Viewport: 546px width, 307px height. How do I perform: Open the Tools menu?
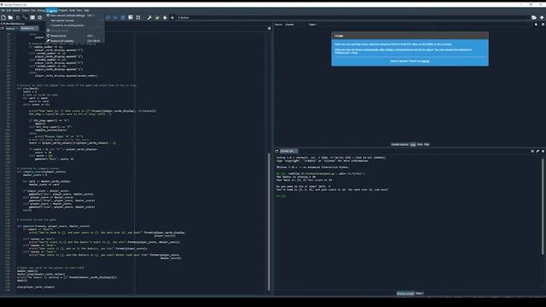(72, 10)
